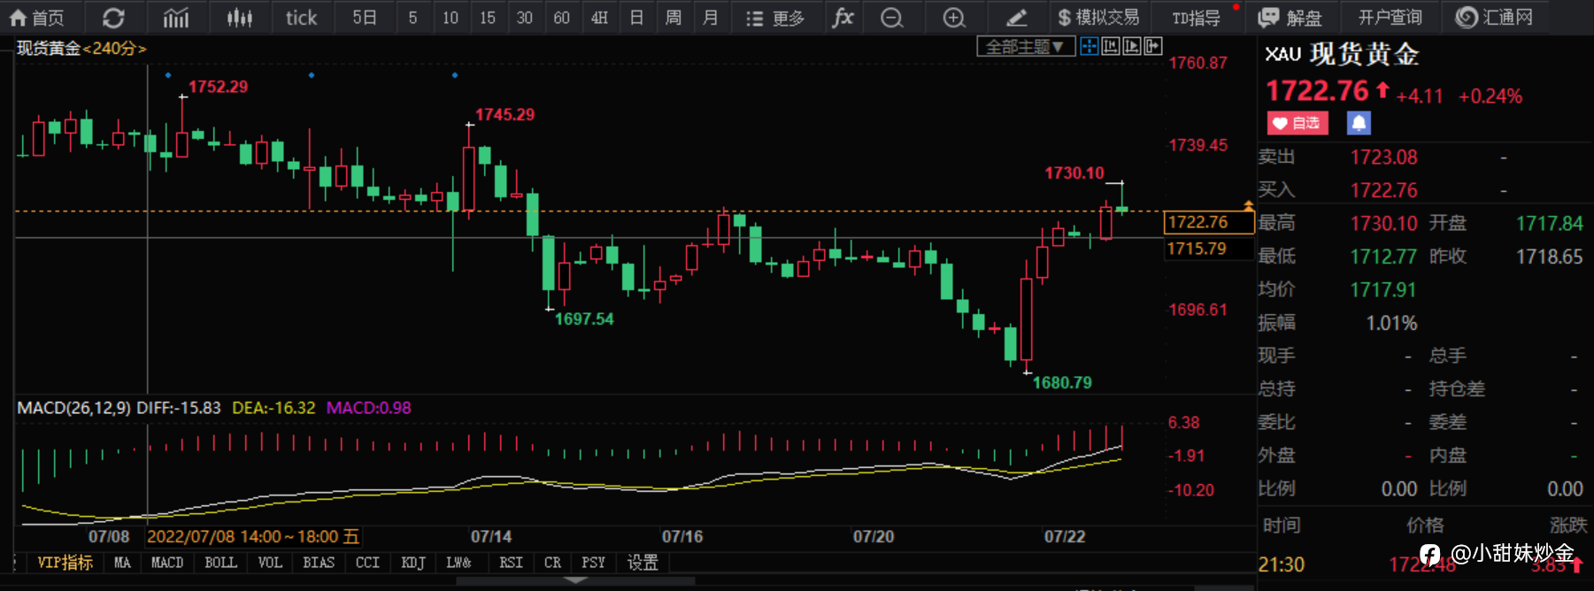This screenshot has width=1594, height=591.
Task: Click the 最高 value 1730.10 in quote panel
Action: click(1383, 224)
